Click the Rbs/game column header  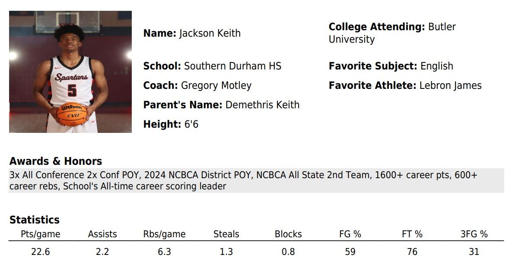pos(164,234)
